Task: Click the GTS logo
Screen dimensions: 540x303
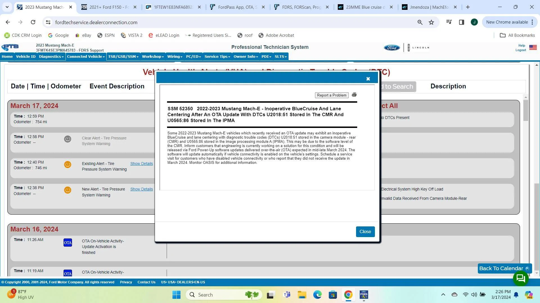Action: (10, 47)
